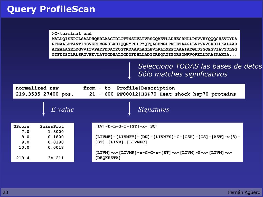Image resolution: width=263 pixels, height=197 pixels.
Task: Click the 'SwissProt' column header
Action: click(52, 126)
